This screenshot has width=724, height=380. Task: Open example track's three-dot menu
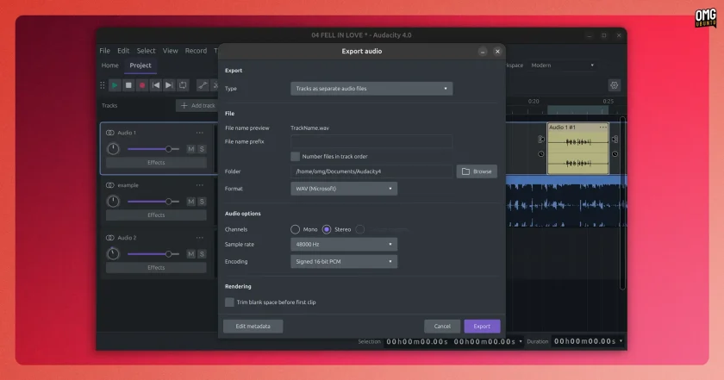199,185
